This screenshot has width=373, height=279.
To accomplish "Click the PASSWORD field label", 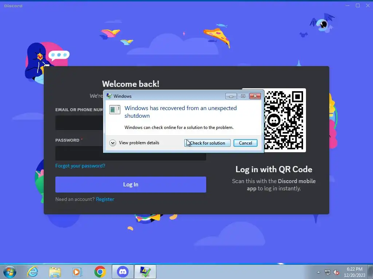I will tap(67, 140).
